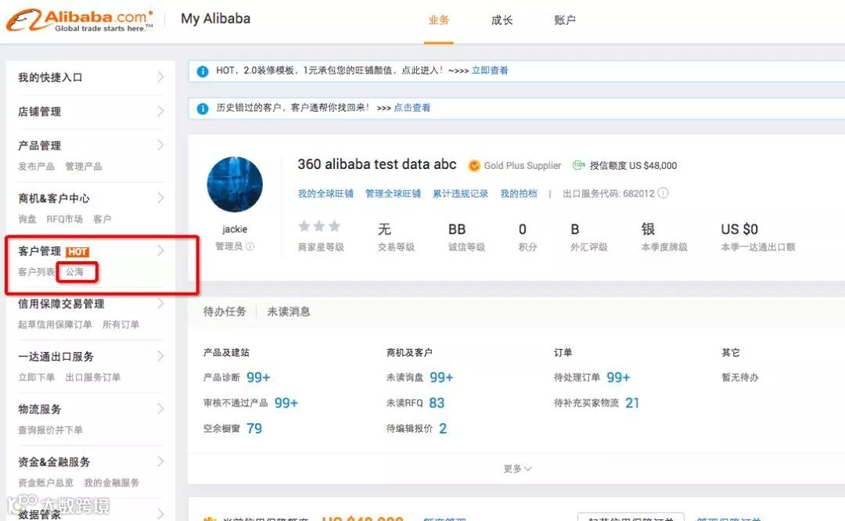845x521 pixels.
Task: Click the 物流服务 menu heading
Action: [x=39, y=409]
